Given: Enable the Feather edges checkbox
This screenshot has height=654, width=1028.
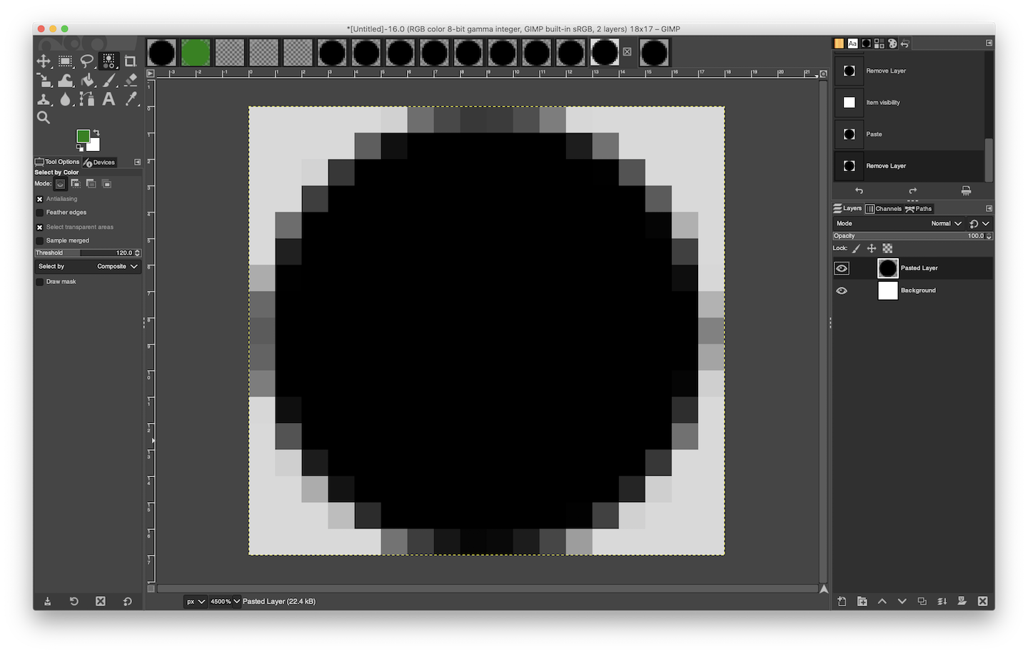Looking at the screenshot, I should point(40,213).
